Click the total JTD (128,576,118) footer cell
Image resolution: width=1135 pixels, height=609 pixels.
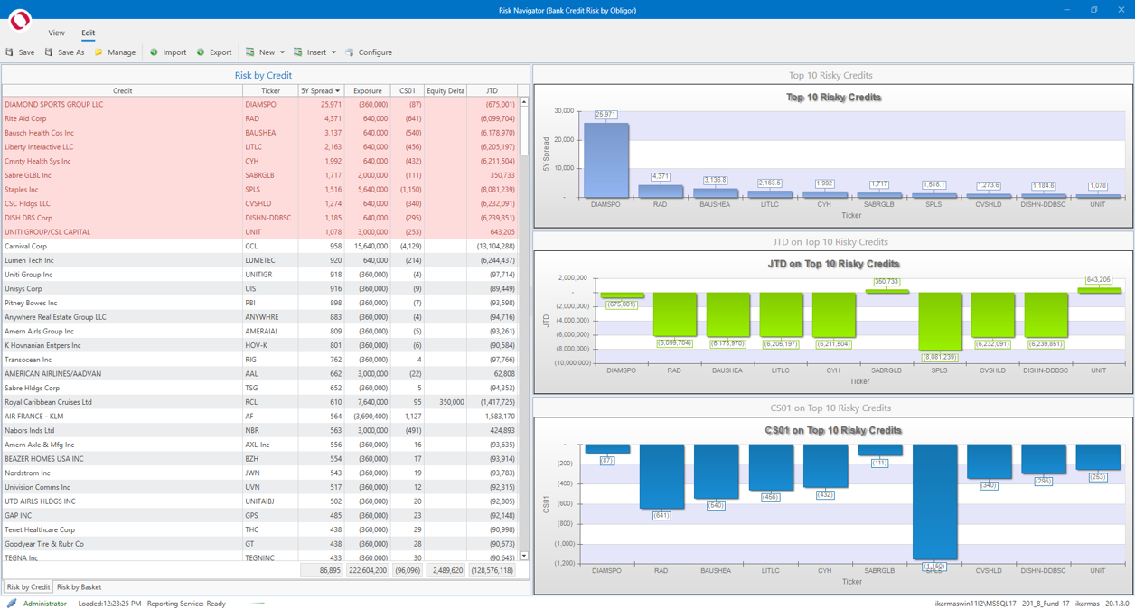point(492,570)
